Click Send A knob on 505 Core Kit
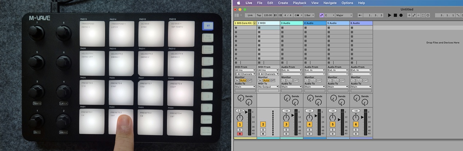The image size is (463, 151). point(240,98)
